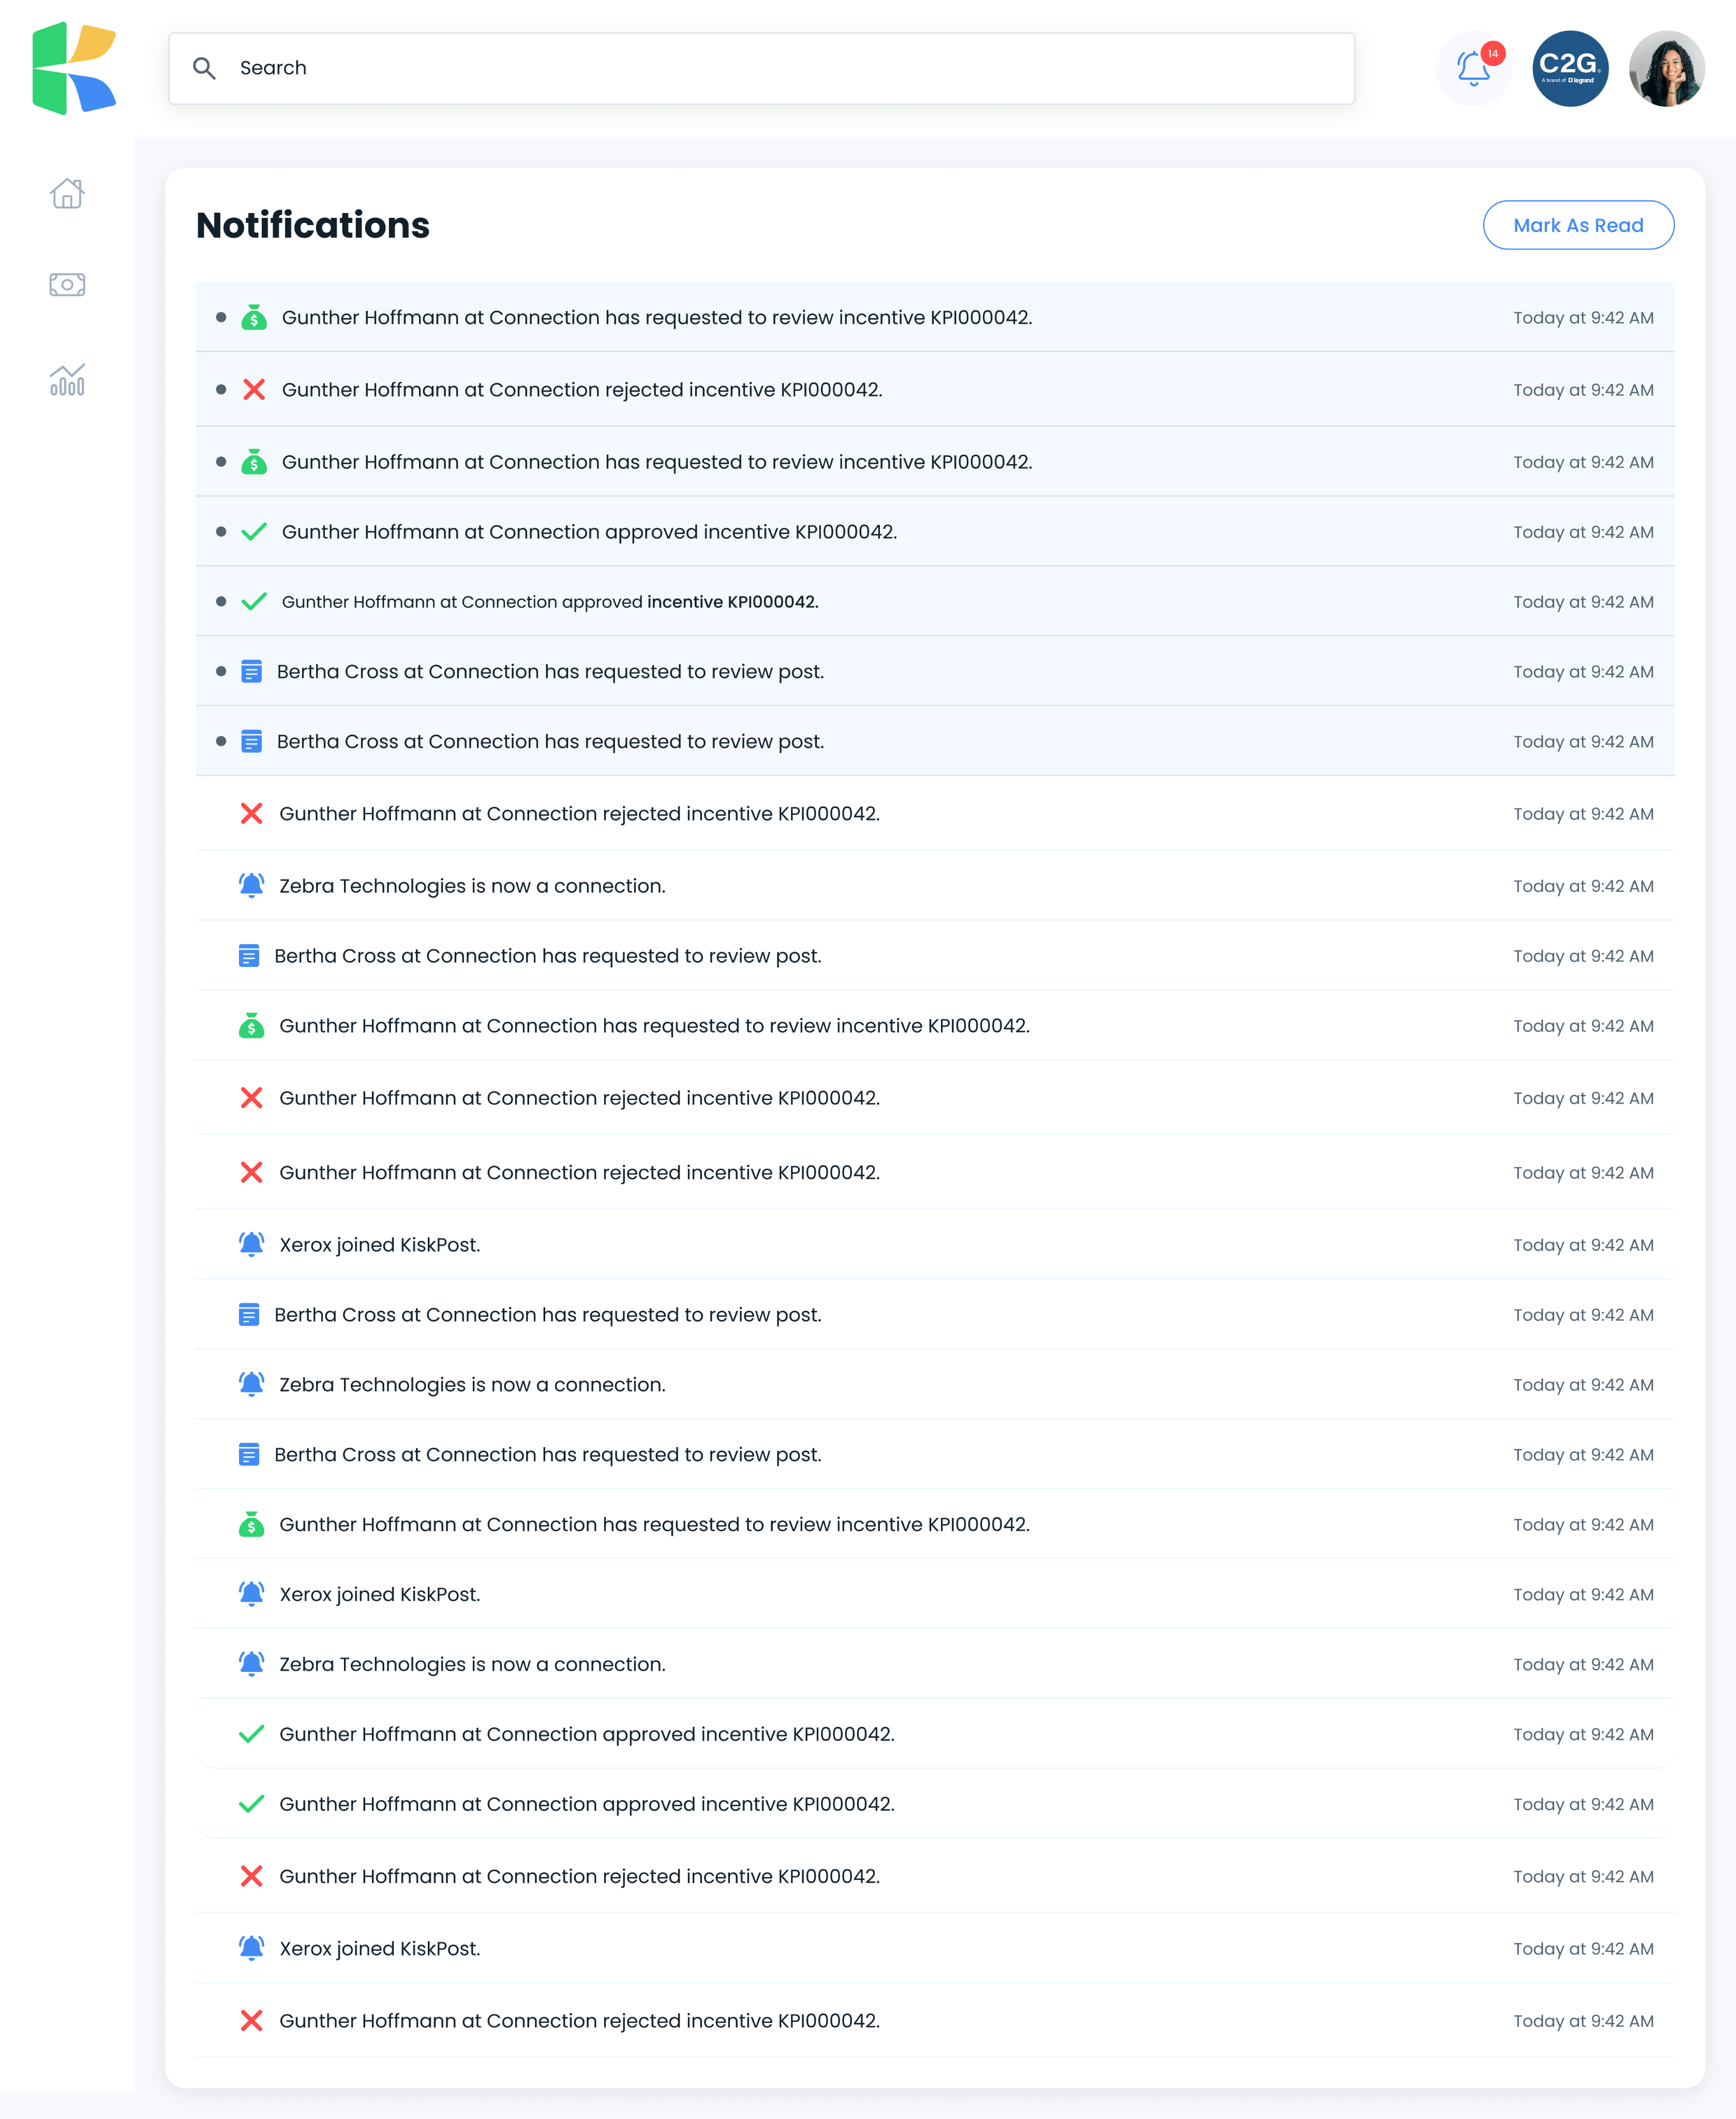The height and width of the screenshot is (2119, 1736).
Task: Click the unread dot on topmost notification
Action: pyautogui.click(x=221, y=317)
